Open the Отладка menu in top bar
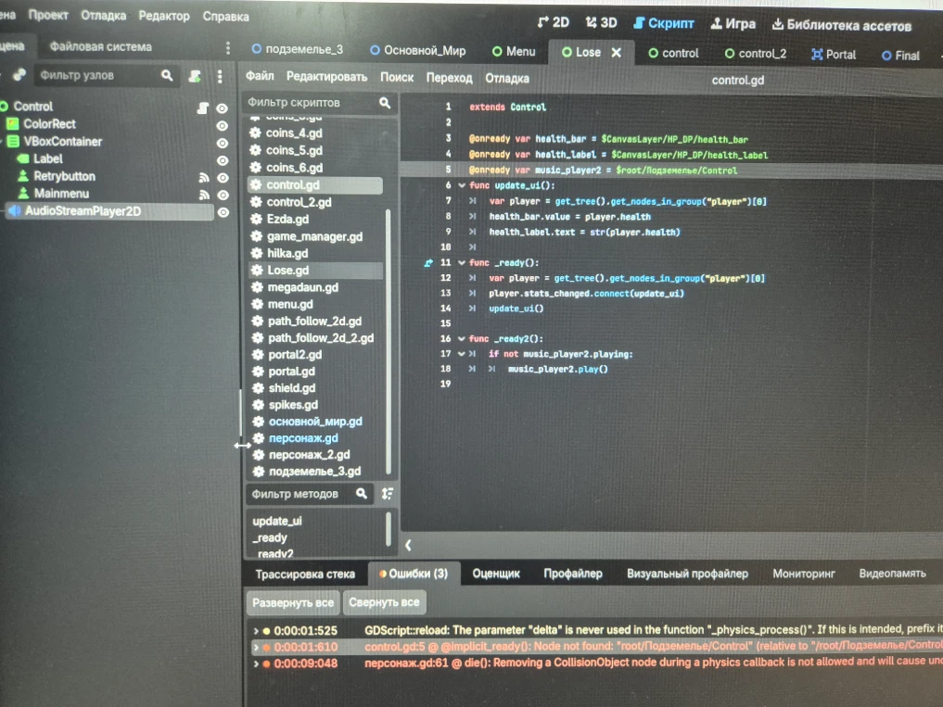The height and width of the screenshot is (707, 943). pyautogui.click(x=104, y=16)
